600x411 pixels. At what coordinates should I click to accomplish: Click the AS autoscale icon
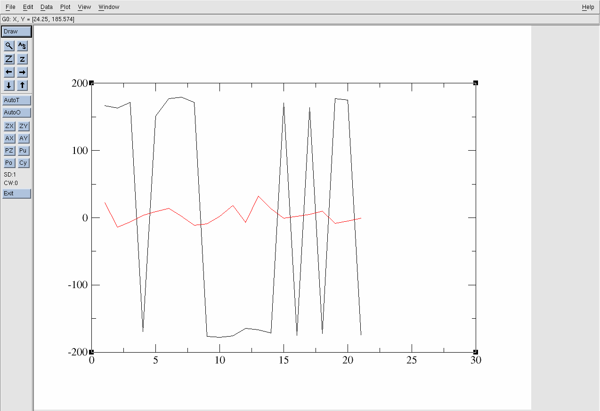tap(23, 46)
